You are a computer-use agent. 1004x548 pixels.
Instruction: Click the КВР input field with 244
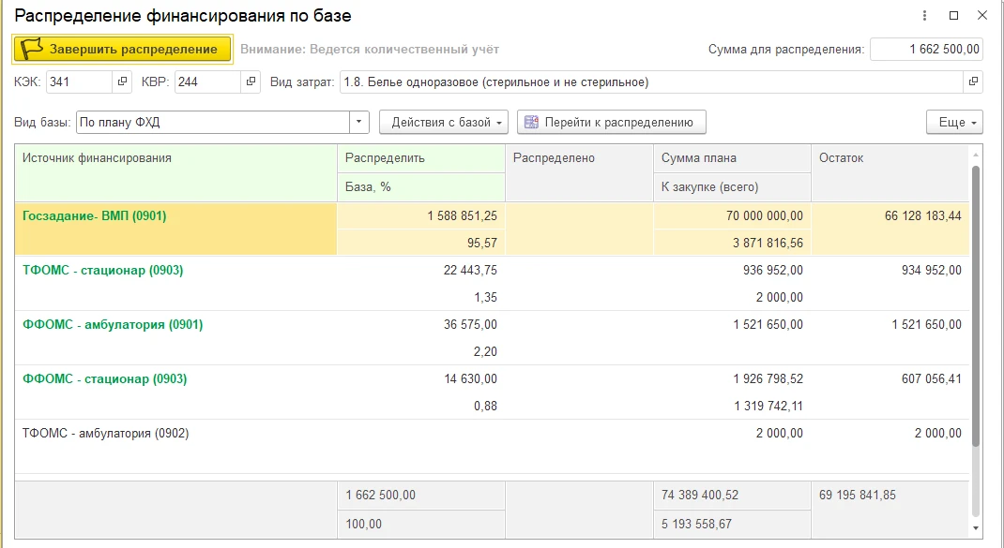click(208, 81)
